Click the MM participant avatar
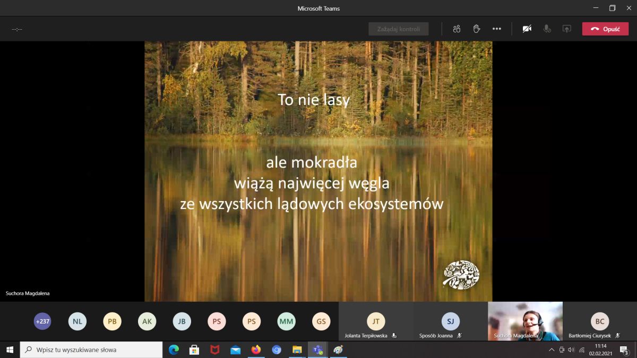 pos(286,321)
